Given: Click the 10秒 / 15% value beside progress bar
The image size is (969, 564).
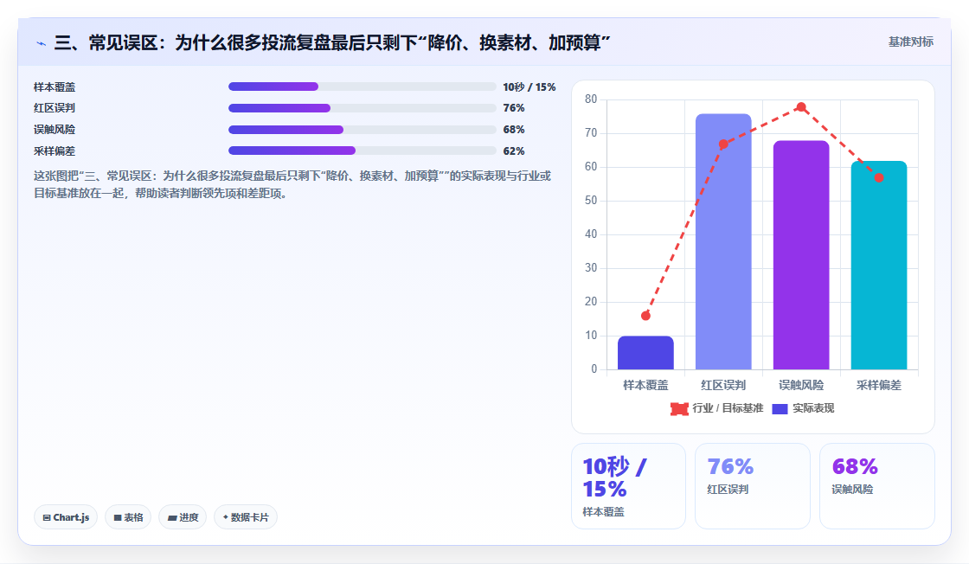Looking at the screenshot, I should (x=529, y=87).
